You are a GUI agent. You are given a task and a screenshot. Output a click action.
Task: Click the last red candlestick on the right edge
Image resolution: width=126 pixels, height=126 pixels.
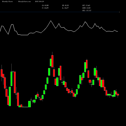point(118,95)
